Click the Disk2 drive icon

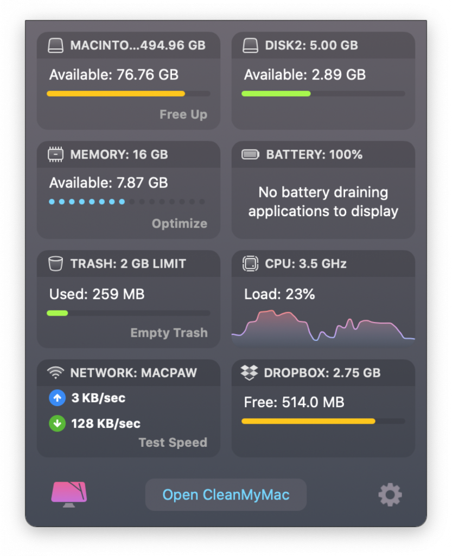(x=250, y=46)
